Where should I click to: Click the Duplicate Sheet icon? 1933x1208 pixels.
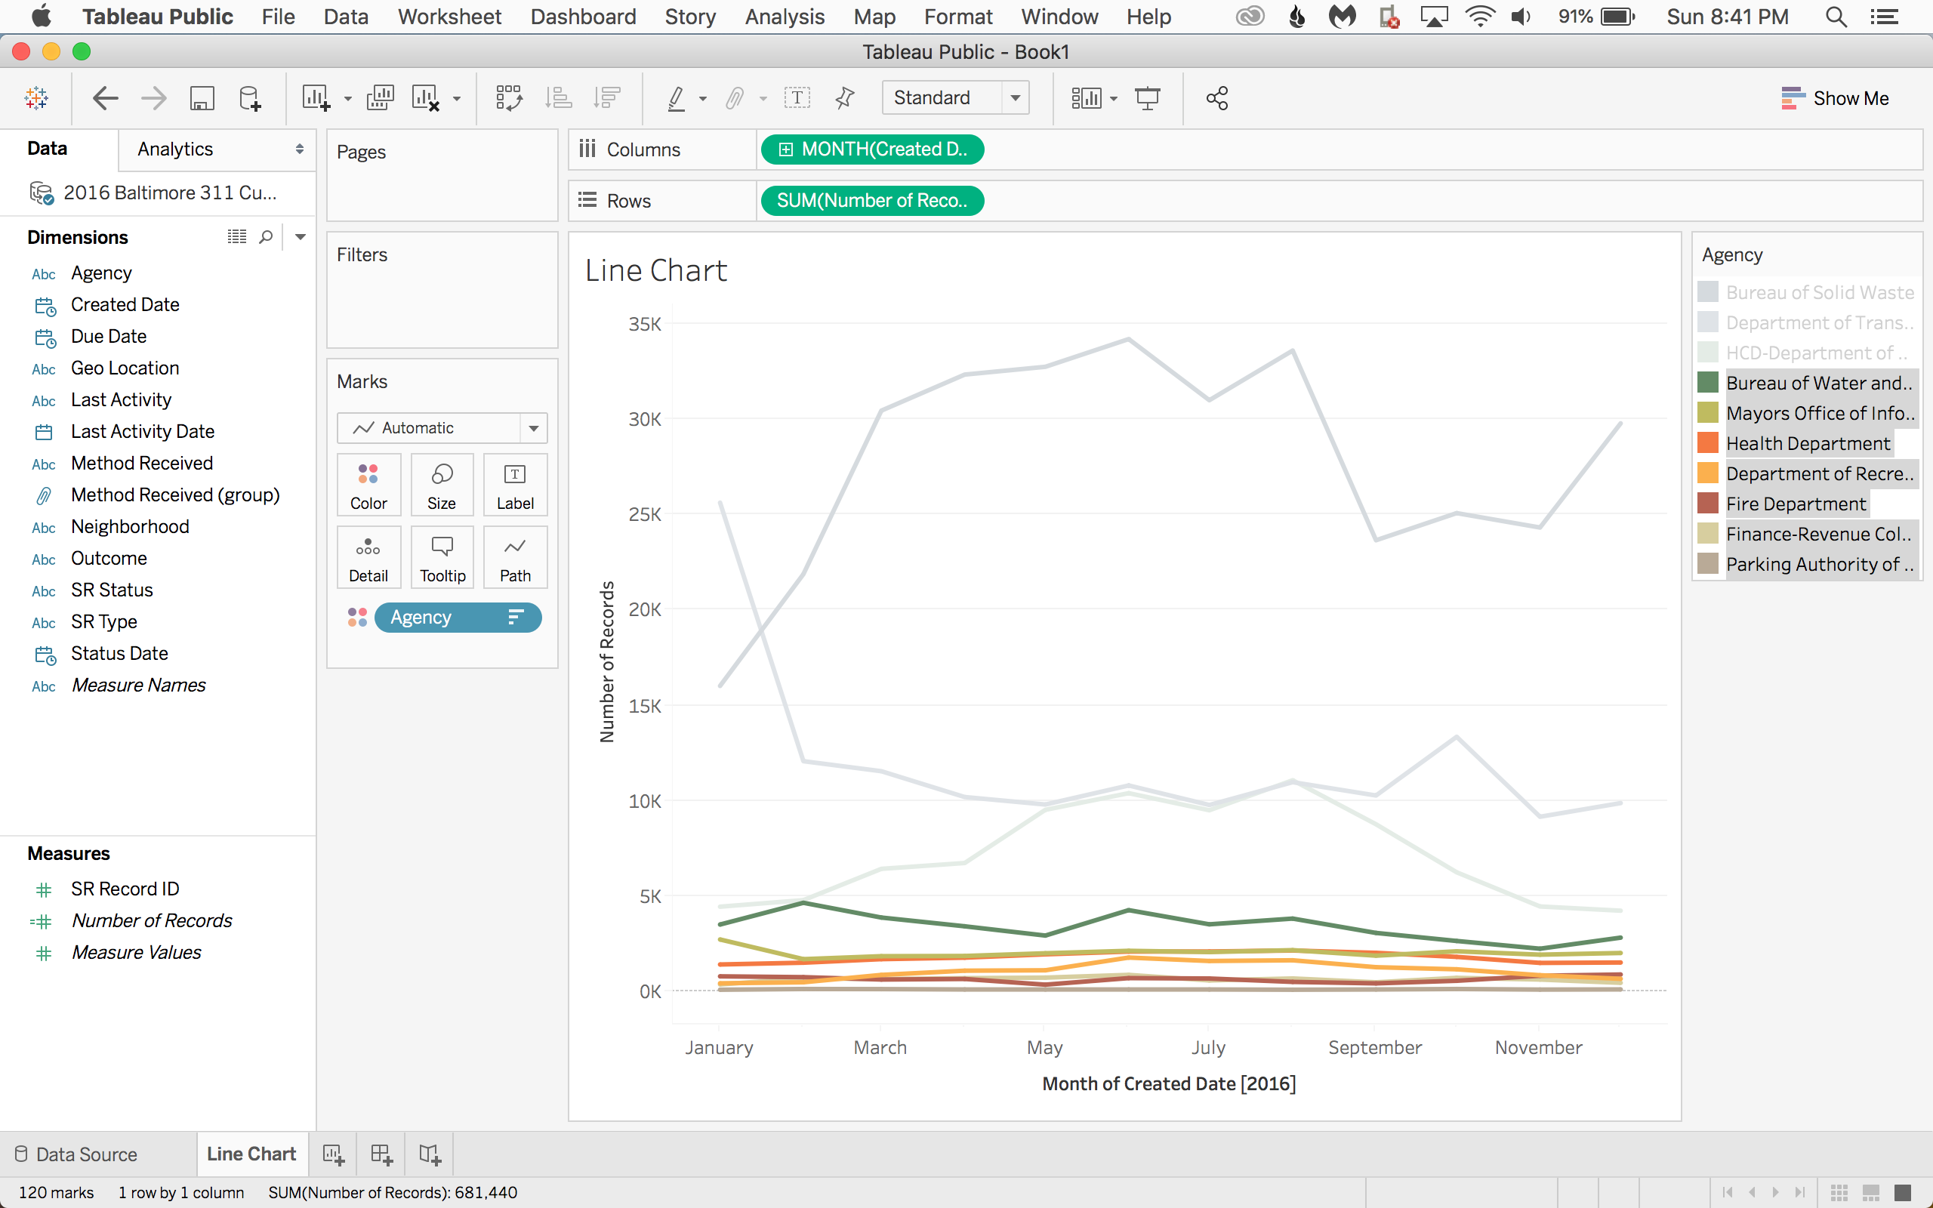coord(381,98)
